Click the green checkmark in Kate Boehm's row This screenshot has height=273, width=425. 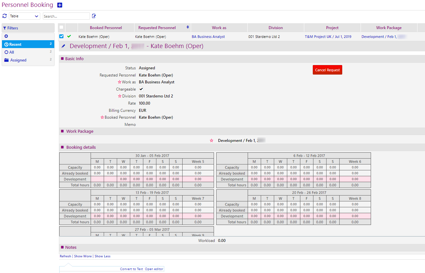[69, 36]
